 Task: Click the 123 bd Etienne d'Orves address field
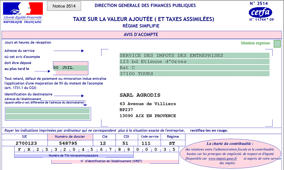click(x=194, y=62)
